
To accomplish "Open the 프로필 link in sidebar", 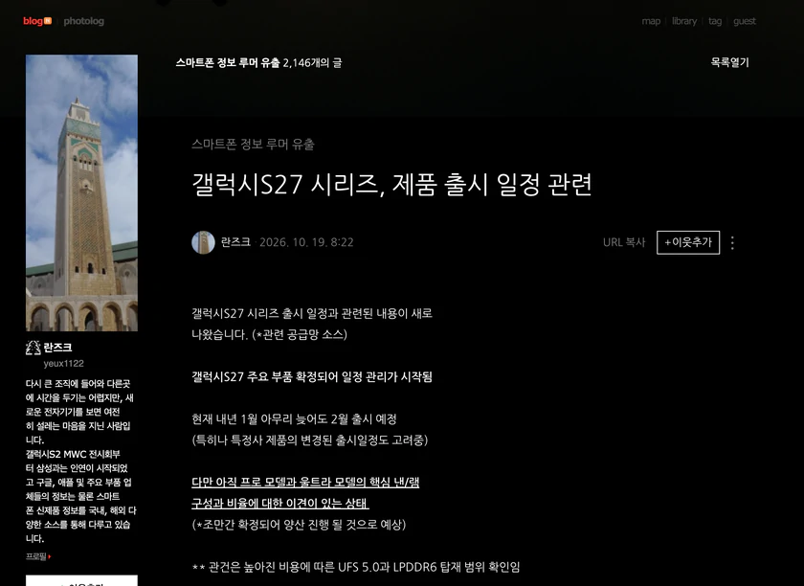I will [x=38, y=556].
